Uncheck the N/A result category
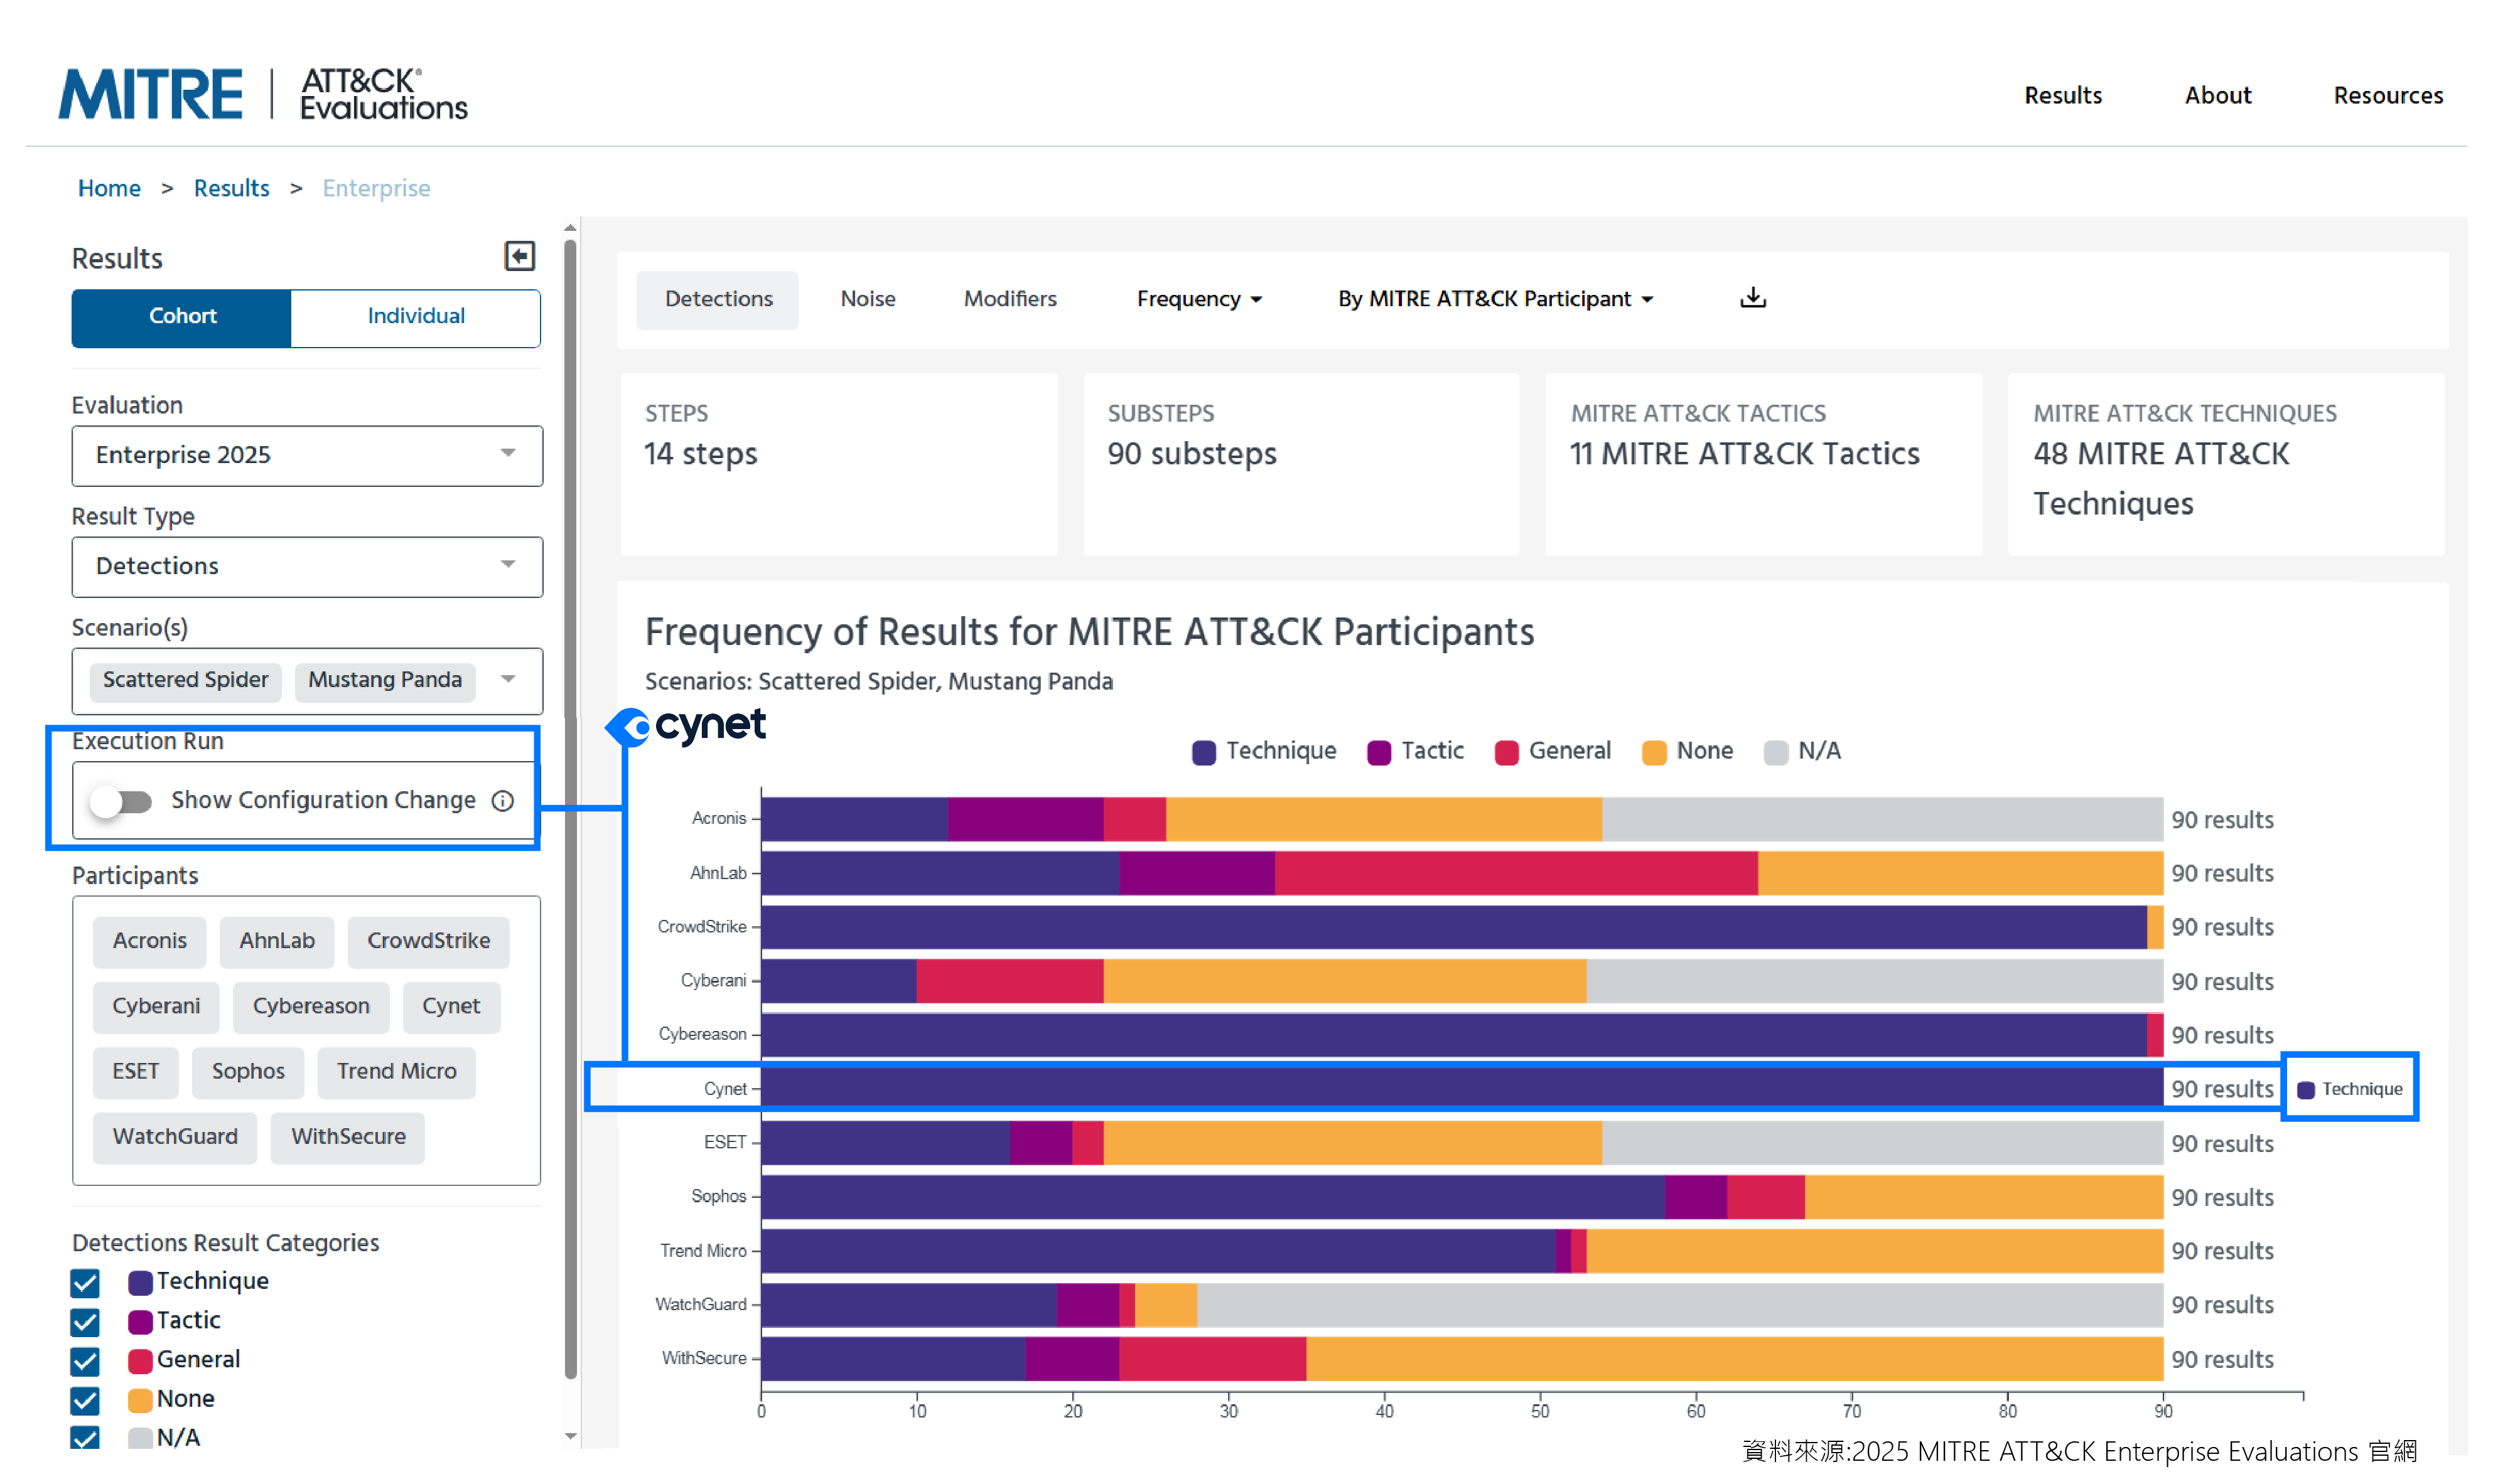Screen dimensions: 2493x1484 (x=85, y=1438)
